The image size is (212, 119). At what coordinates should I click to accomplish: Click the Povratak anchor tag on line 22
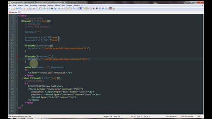[x=50, y=73]
